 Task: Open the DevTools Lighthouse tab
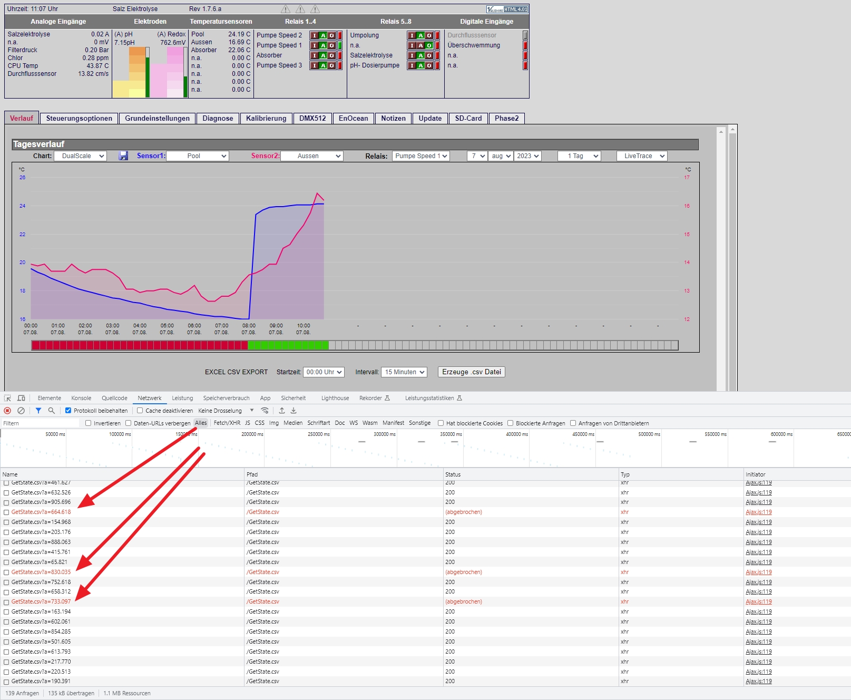pos(335,398)
